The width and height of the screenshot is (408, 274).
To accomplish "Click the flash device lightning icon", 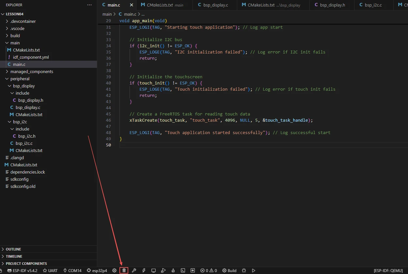I will click(144, 270).
